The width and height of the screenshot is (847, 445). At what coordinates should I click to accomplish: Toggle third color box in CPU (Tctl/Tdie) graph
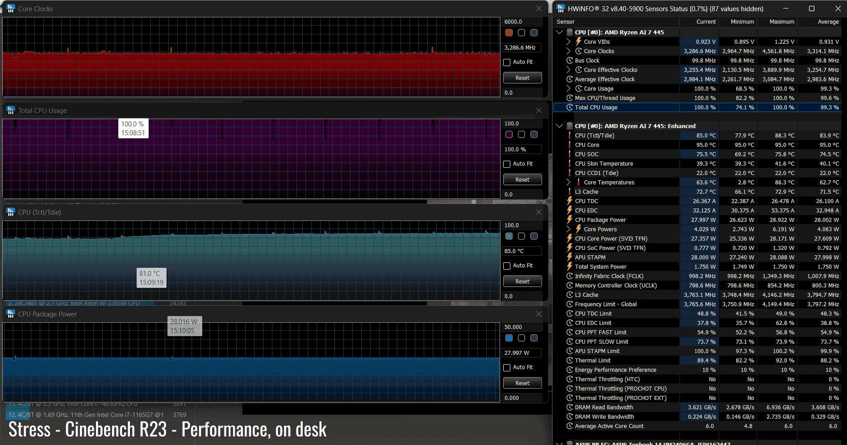[x=534, y=236]
